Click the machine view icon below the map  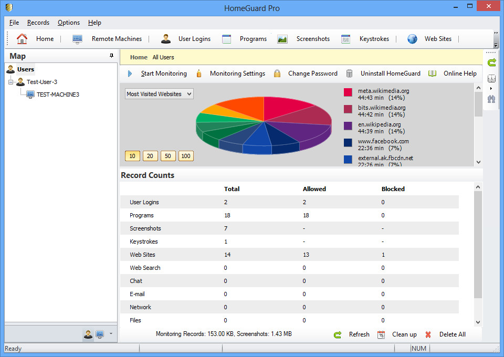(x=100, y=334)
